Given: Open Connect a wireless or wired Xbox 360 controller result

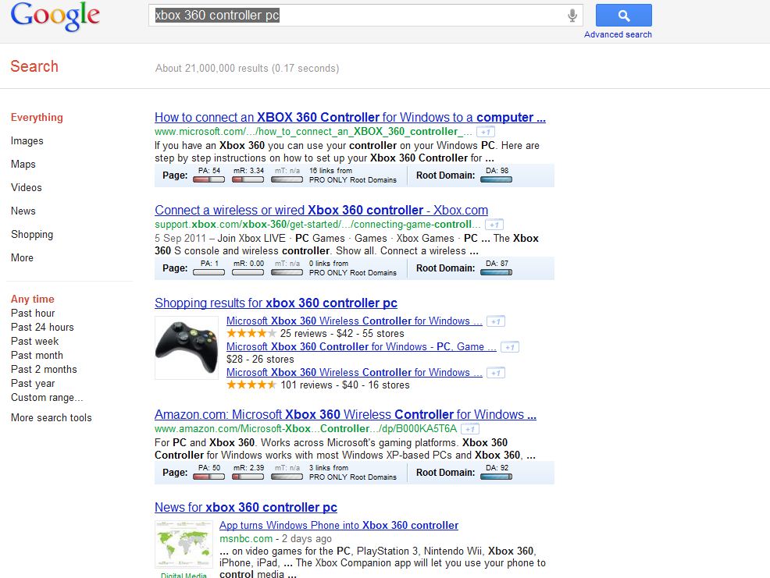Looking at the screenshot, I should (321, 210).
